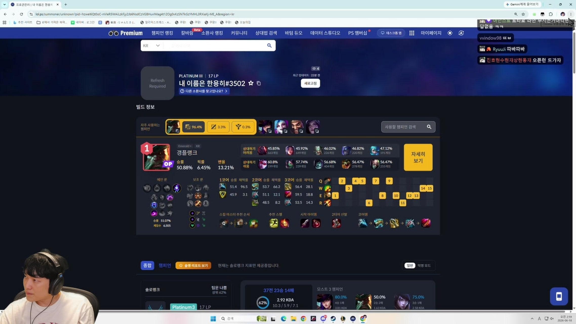Open 데이터 스튜디오 in the navbar
576x324 pixels.
[x=325, y=33]
